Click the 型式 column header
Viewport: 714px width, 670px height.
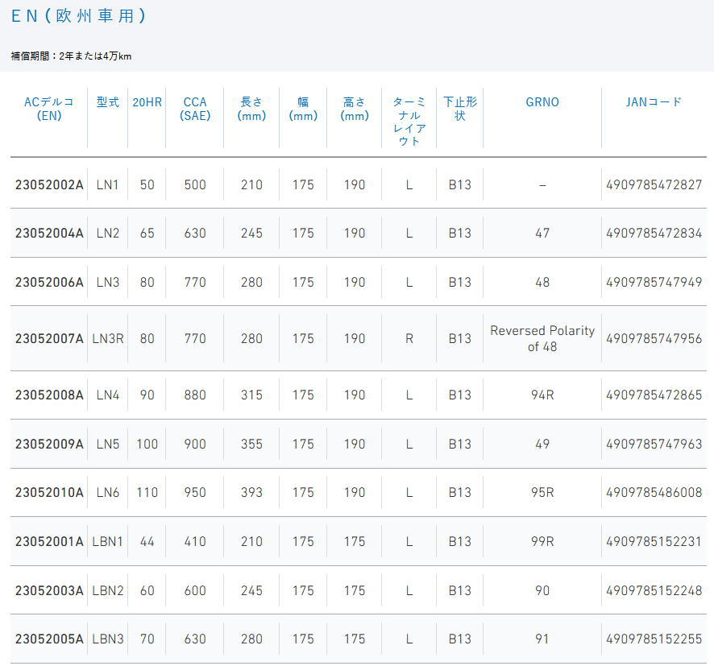107,102
